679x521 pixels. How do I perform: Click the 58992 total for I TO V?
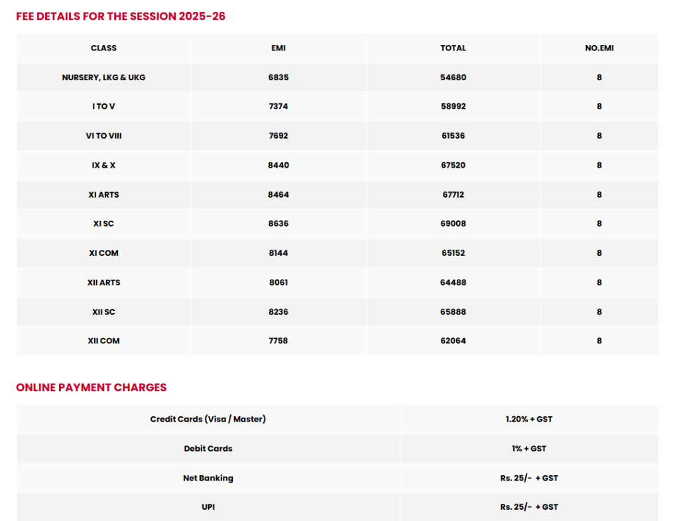point(453,107)
